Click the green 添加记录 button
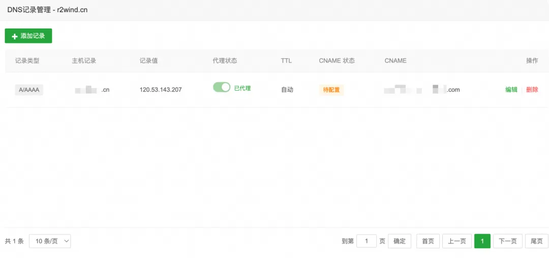549x258 pixels. click(28, 36)
